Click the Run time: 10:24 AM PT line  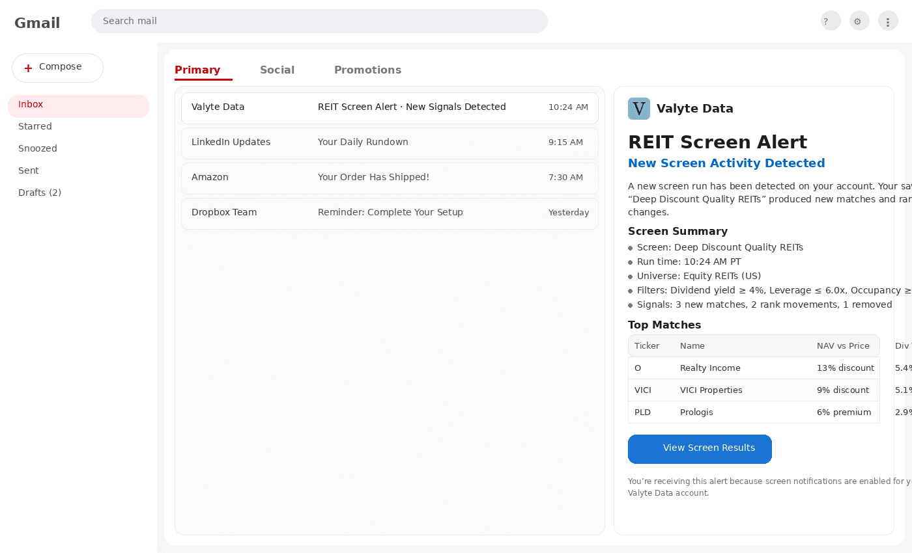tap(689, 262)
